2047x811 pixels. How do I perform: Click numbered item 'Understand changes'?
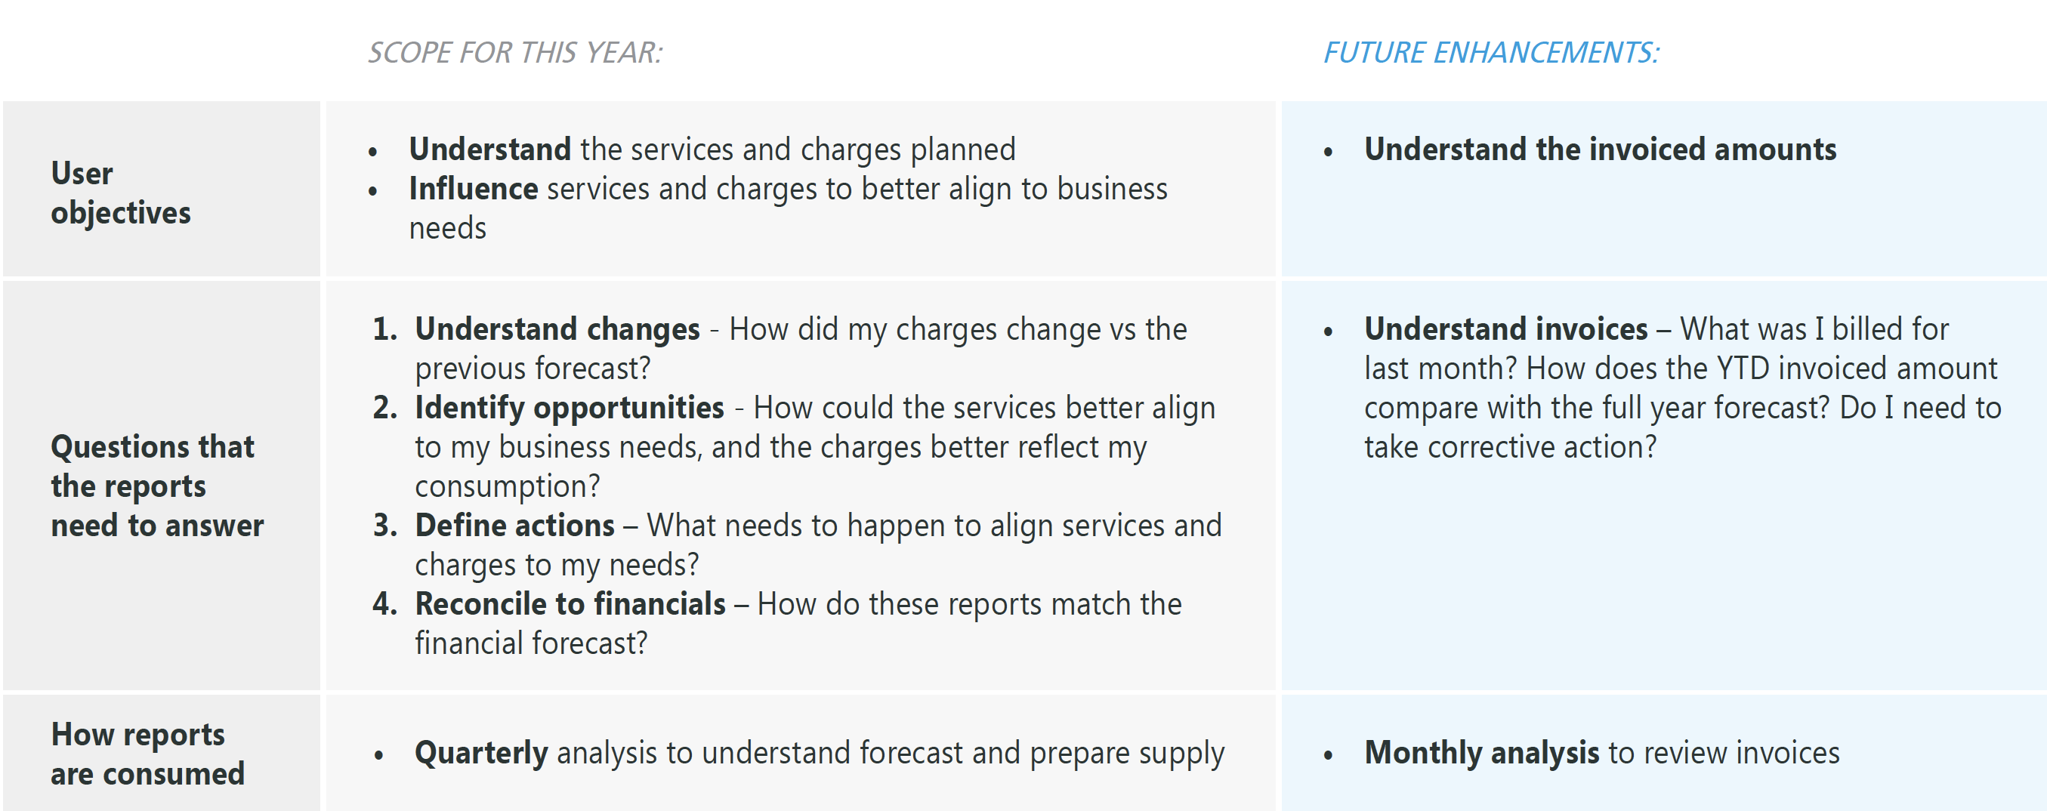pyautogui.click(x=556, y=328)
